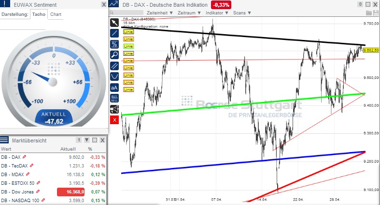
Task: Open the BUY SELL trading tool
Action: (114, 98)
